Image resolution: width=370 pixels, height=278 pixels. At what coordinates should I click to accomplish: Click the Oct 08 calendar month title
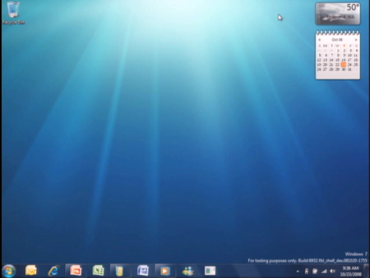coord(337,39)
